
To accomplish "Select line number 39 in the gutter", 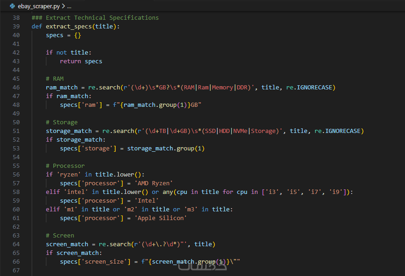I will click(16, 26).
